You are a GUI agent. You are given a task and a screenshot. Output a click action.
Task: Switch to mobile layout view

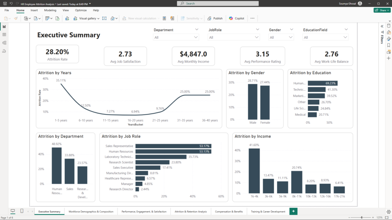click(22, 211)
